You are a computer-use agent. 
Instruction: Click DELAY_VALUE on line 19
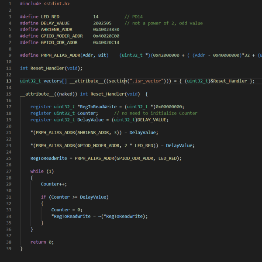click(152, 120)
